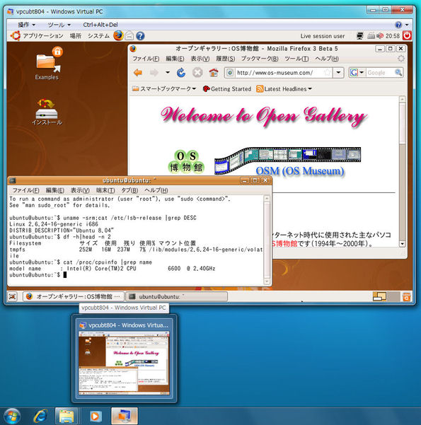
Task: Launch Firefox from the GNOME top panel
Action: click(118, 35)
